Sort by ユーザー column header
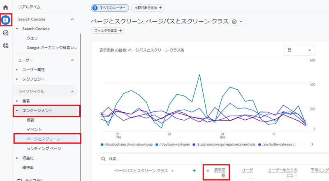Viewport: 329px width, 181px height. (x=248, y=172)
